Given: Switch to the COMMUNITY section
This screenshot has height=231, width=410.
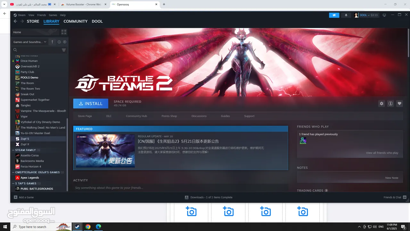Looking at the screenshot, I should pos(76,21).
